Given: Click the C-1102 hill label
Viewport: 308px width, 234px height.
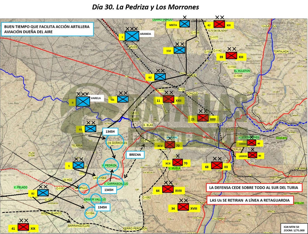Looking at the screenshot, I should click(232, 67).
